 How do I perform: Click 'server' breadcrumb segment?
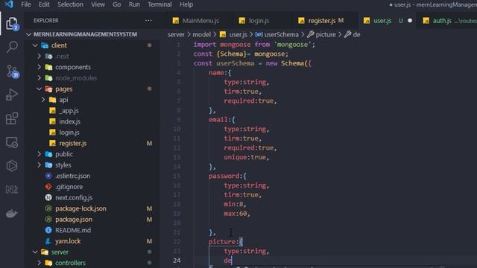click(176, 35)
